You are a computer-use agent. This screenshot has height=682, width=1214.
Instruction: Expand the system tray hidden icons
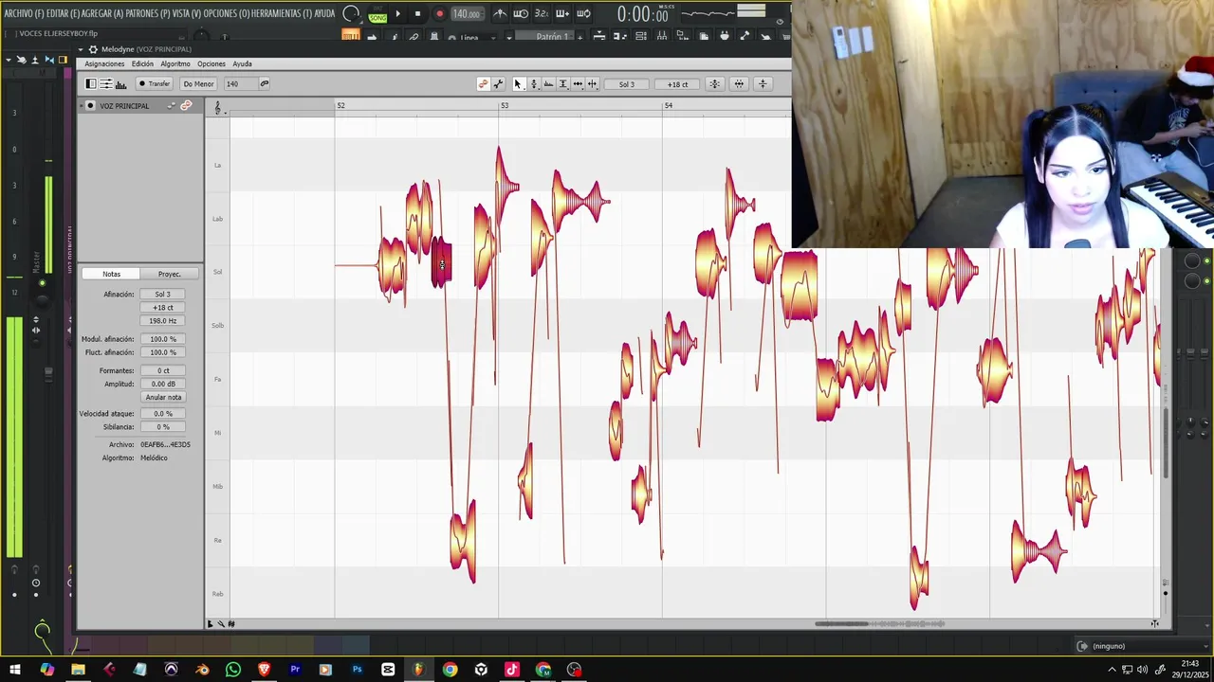tap(1112, 670)
